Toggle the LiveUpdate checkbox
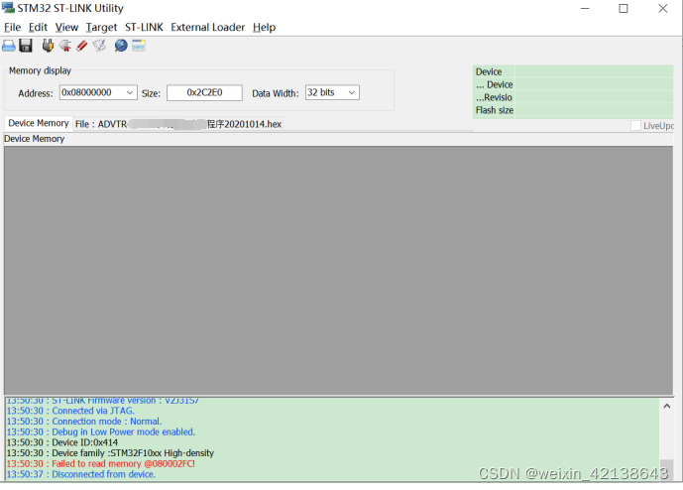The image size is (683, 490). click(635, 126)
